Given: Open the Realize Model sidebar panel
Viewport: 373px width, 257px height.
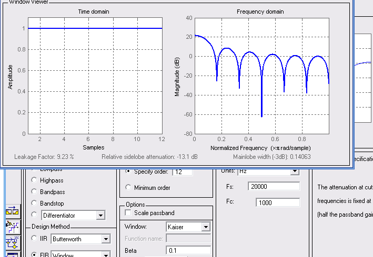Looking at the screenshot, I should pyautogui.click(x=12, y=242).
